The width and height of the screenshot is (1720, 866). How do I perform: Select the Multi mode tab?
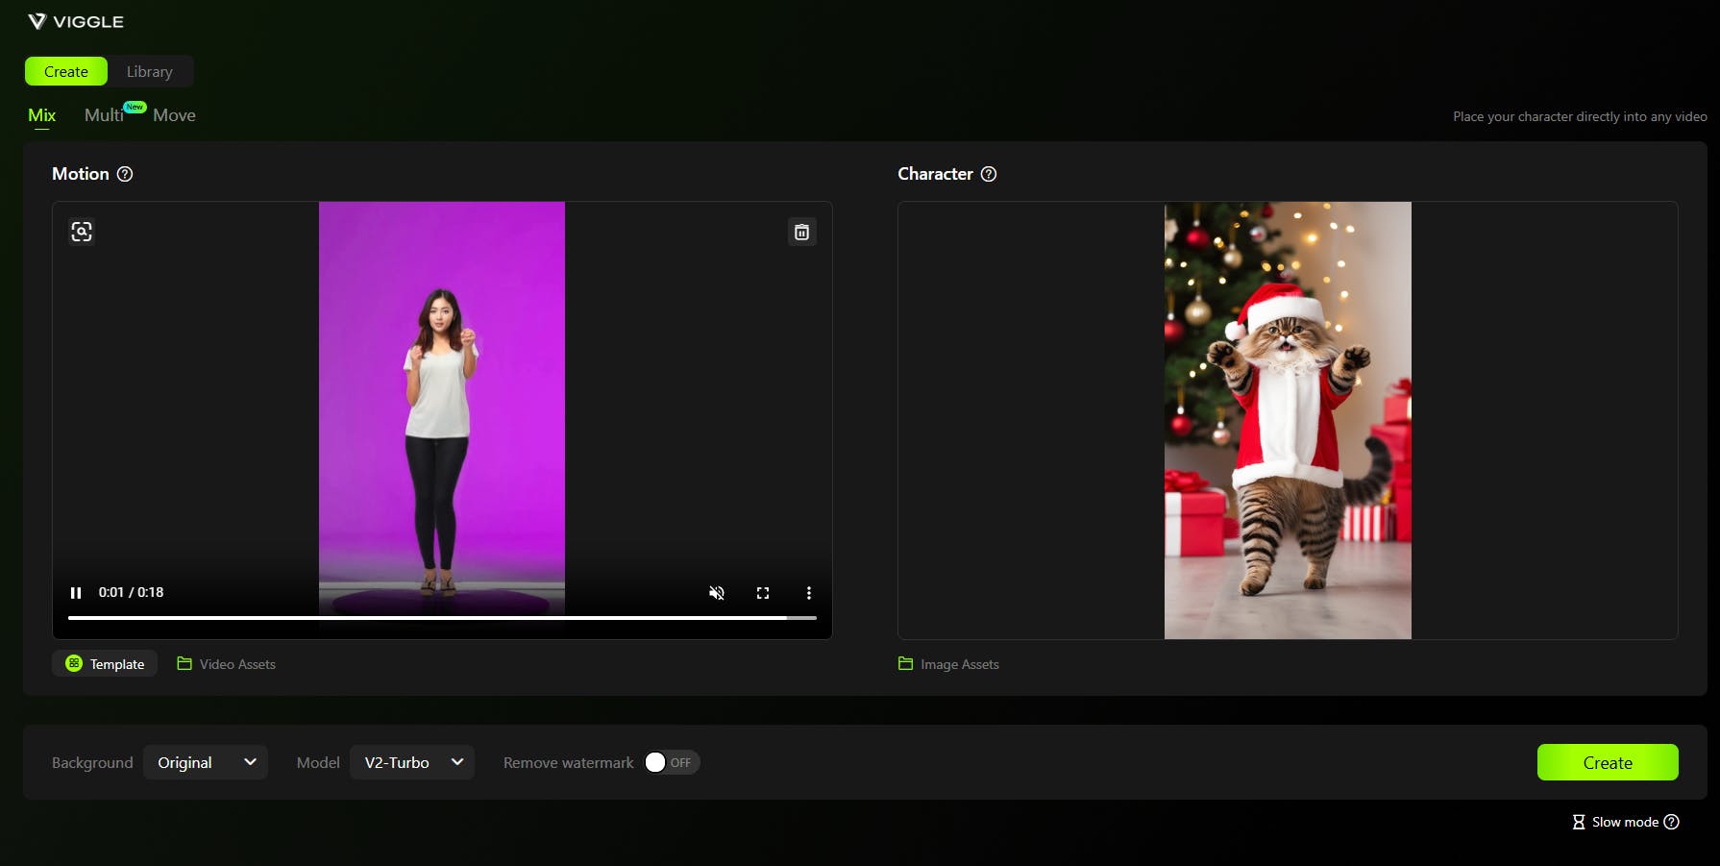tap(104, 115)
